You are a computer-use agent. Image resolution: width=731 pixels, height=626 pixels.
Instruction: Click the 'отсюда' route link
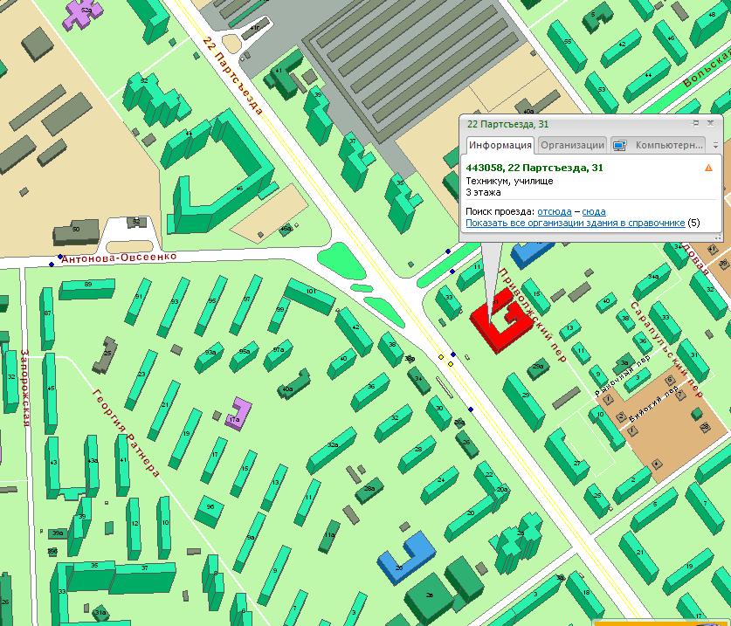[x=555, y=211]
